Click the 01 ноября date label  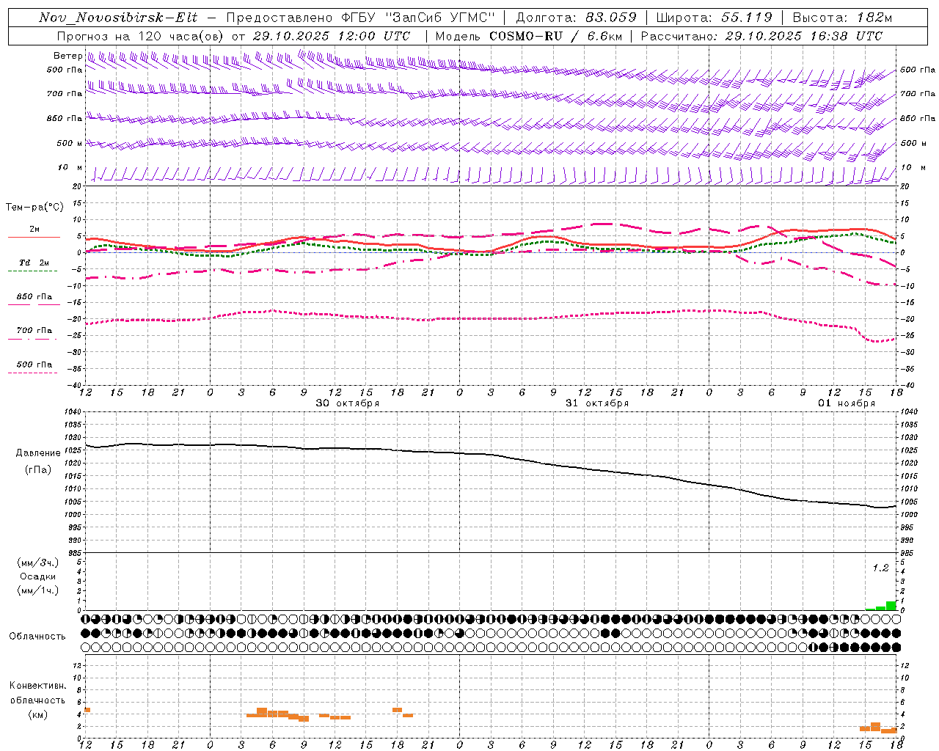coord(847,403)
